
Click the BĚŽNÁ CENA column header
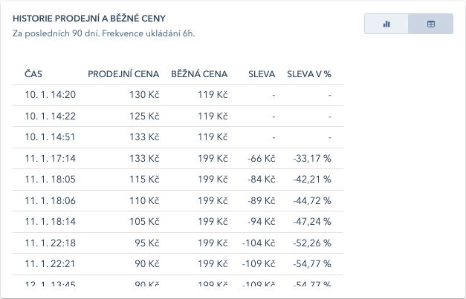pyautogui.click(x=199, y=74)
